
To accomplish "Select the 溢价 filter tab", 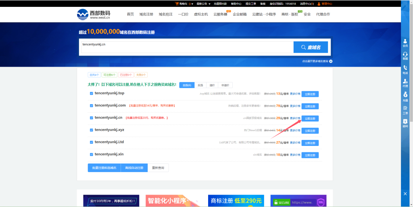I will [x=212, y=85].
